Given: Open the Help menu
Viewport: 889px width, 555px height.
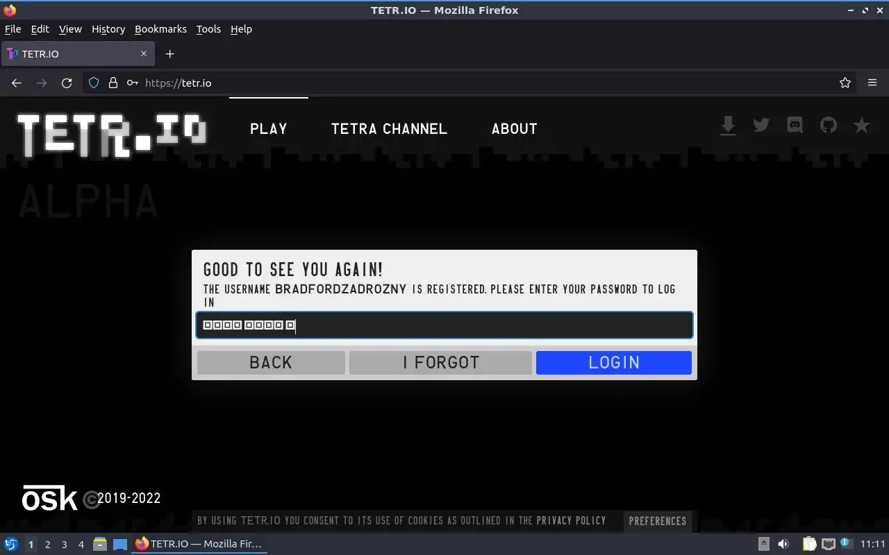Looking at the screenshot, I should [x=241, y=29].
